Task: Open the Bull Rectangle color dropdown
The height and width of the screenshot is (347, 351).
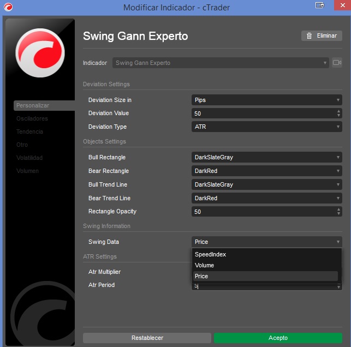Action: coord(266,157)
